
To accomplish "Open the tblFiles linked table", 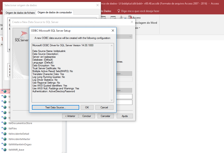I will pyautogui.click(x=13, y=128).
